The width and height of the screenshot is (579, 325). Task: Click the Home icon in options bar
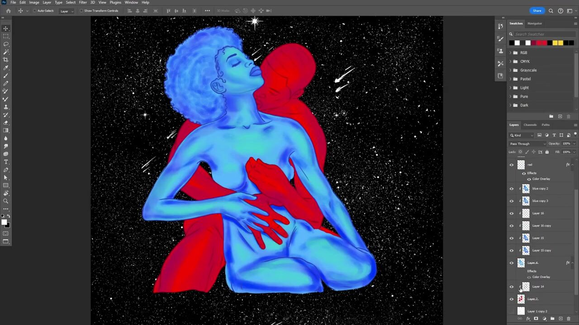(x=8, y=11)
